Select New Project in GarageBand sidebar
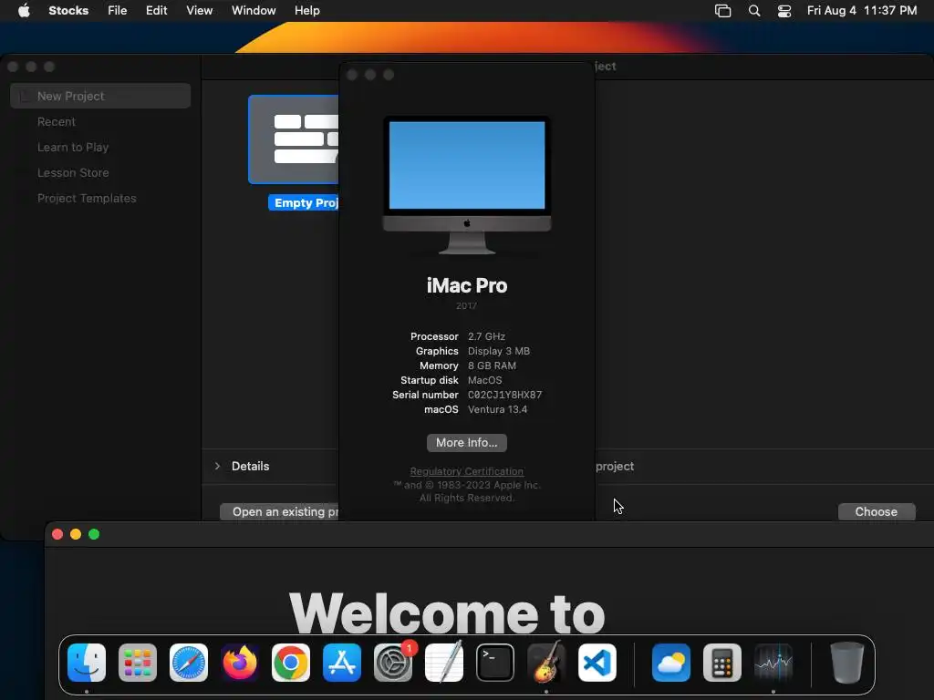This screenshot has width=934, height=700. (x=100, y=96)
